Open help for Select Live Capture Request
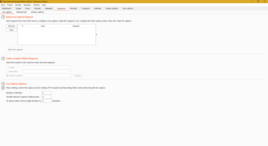268x146 pixels. [3, 17]
